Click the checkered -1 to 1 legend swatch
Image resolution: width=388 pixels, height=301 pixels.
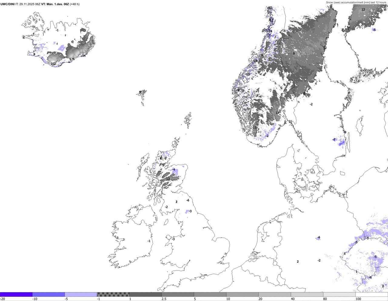(x=113, y=294)
